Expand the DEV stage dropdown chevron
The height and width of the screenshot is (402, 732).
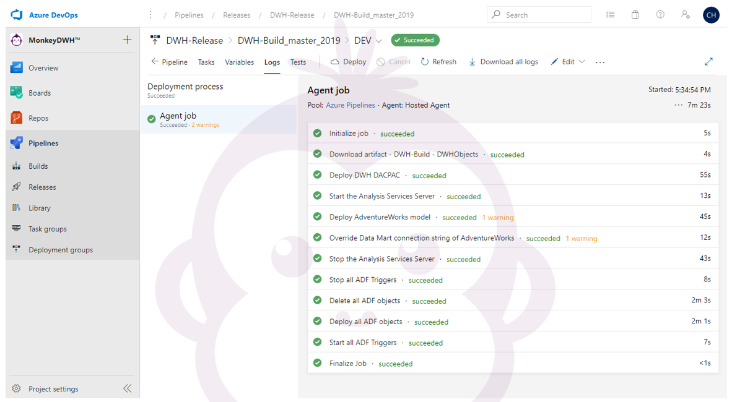click(x=379, y=41)
